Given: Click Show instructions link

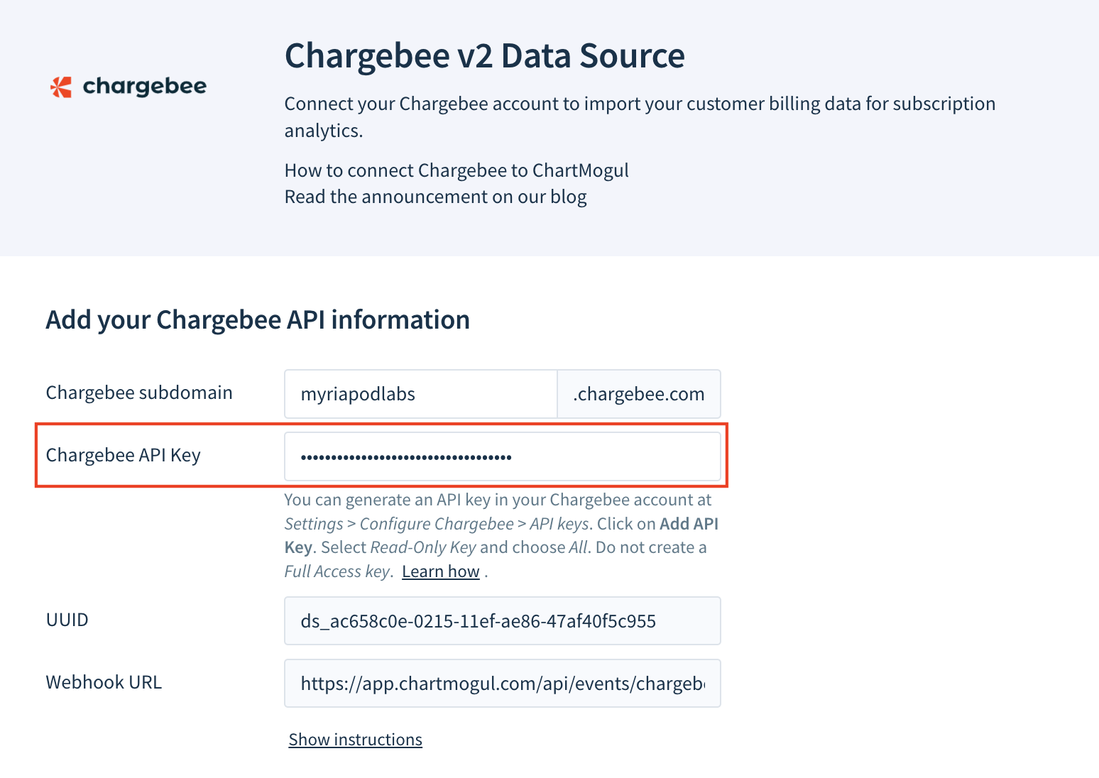Looking at the screenshot, I should point(355,740).
